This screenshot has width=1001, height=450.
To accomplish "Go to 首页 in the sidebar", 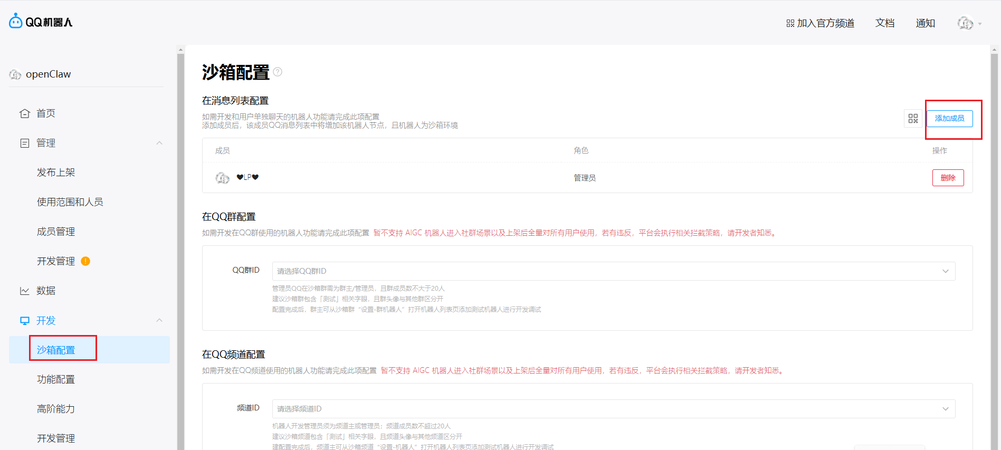I will pos(46,113).
